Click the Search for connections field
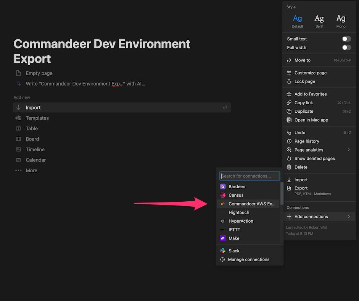359x301 pixels. click(250, 176)
